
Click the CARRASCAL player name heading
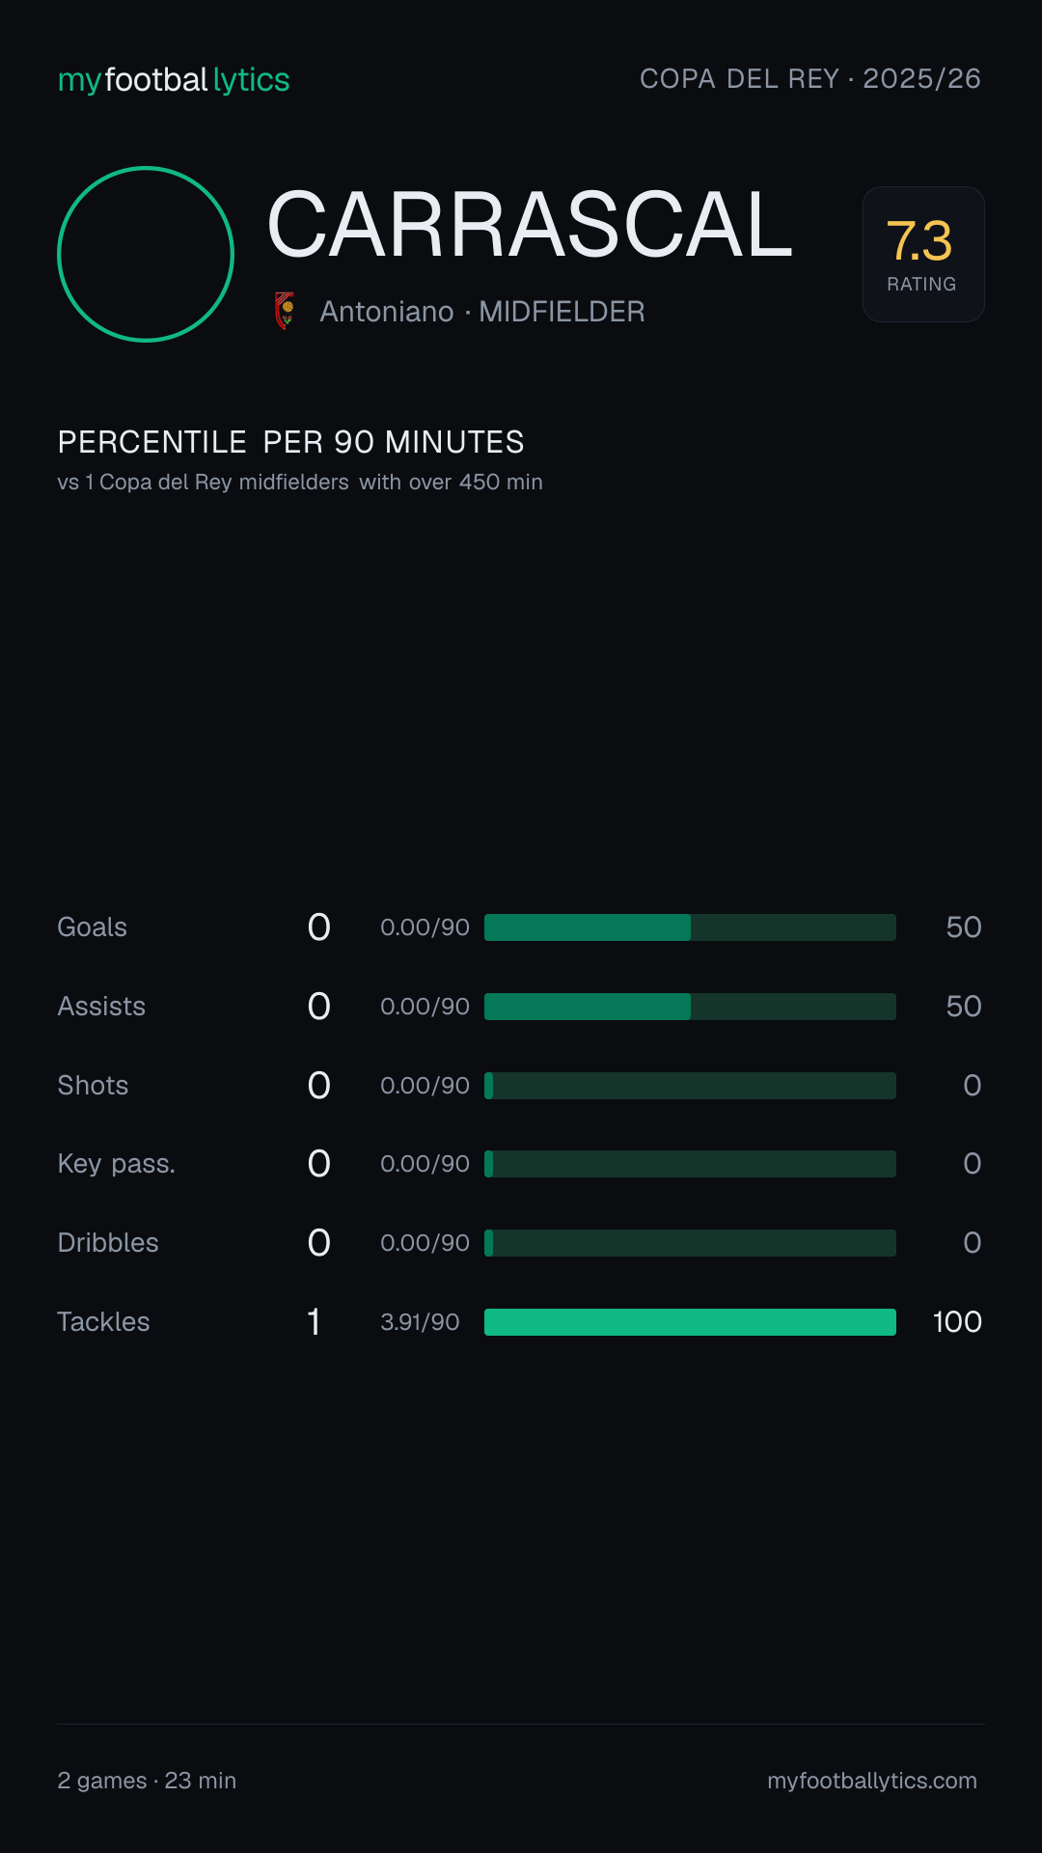tap(530, 225)
